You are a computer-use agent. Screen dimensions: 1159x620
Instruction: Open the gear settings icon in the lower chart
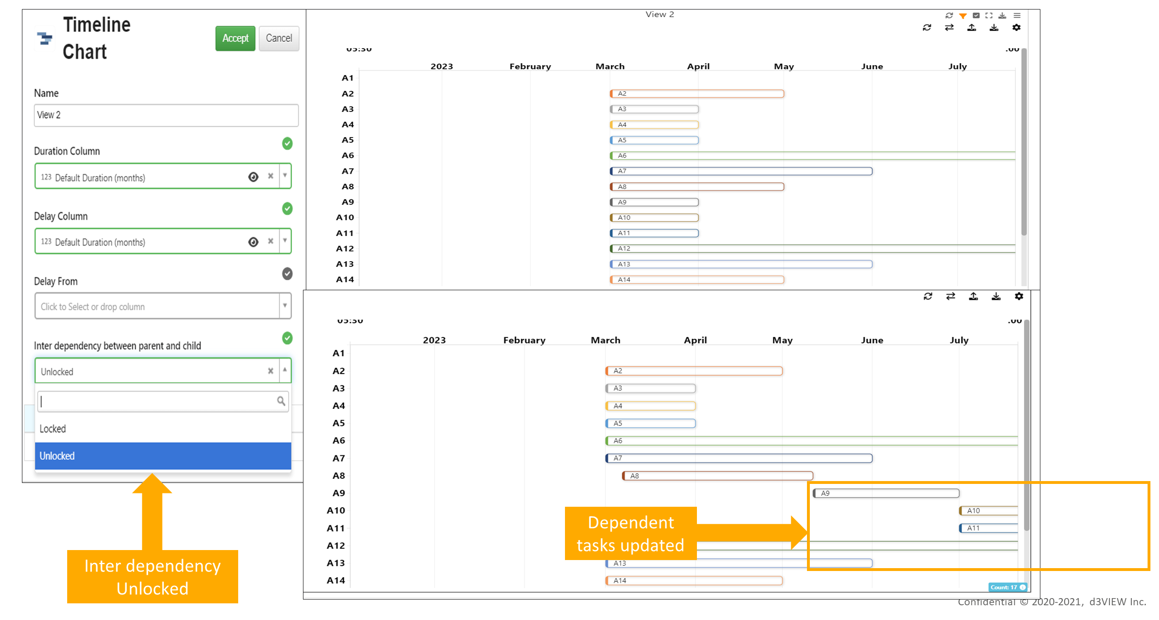pyautogui.click(x=1019, y=296)
